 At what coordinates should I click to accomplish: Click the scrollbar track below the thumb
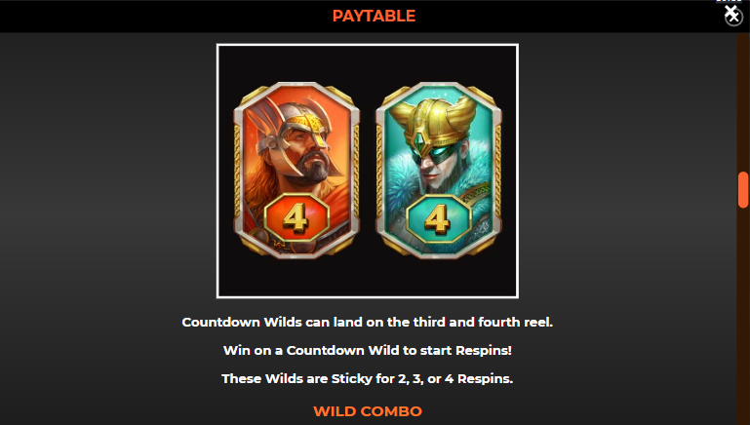coord(743,316)
